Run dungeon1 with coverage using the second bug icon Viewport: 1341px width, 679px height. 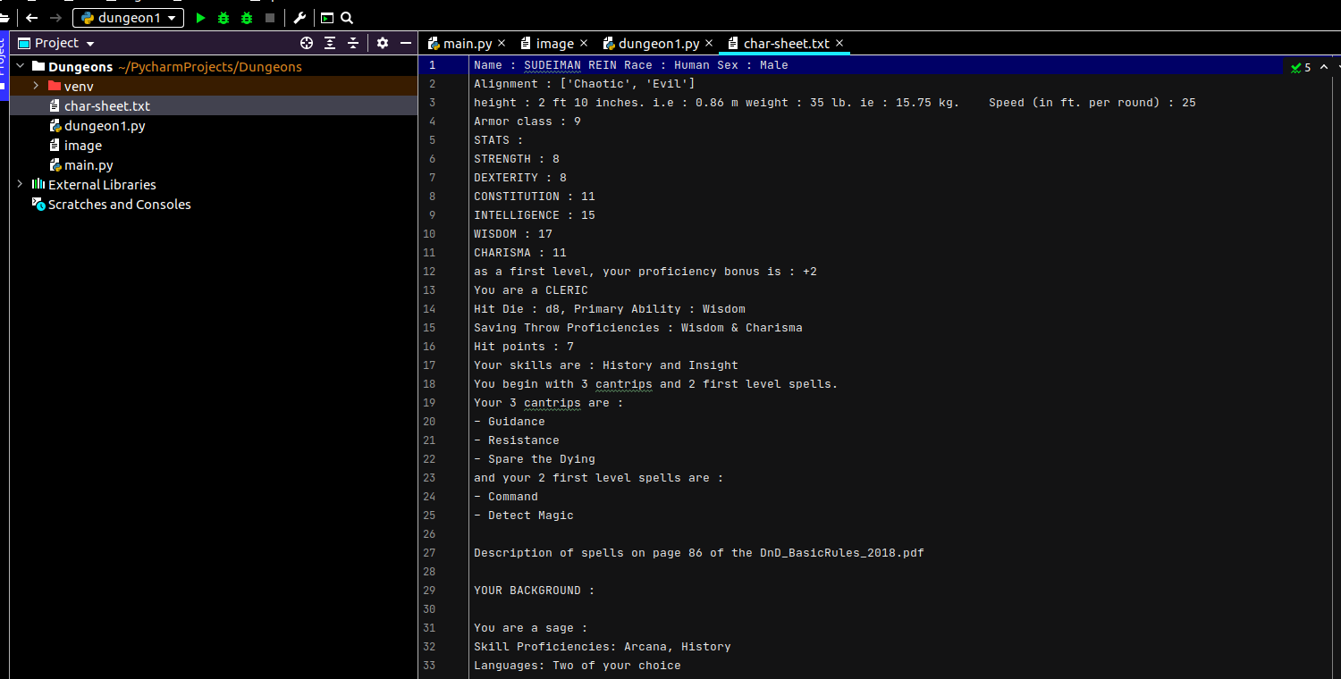click(x=246, y=17)
